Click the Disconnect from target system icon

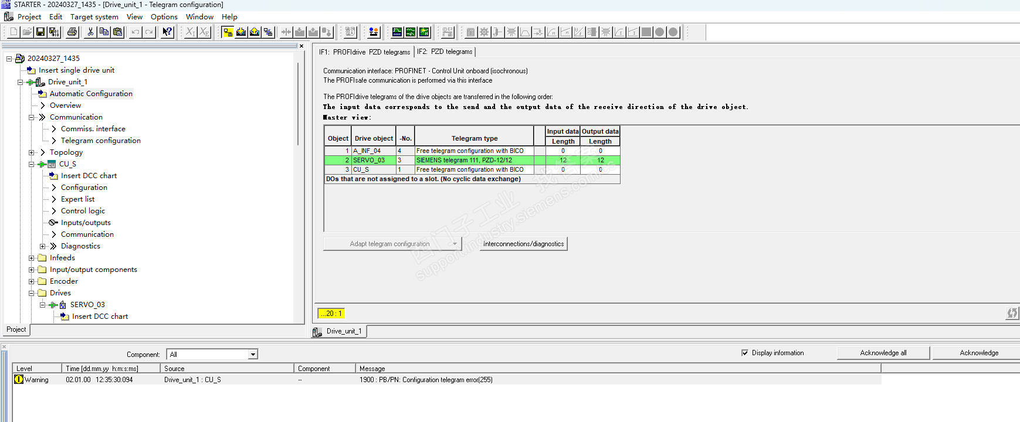coord(268,32)
